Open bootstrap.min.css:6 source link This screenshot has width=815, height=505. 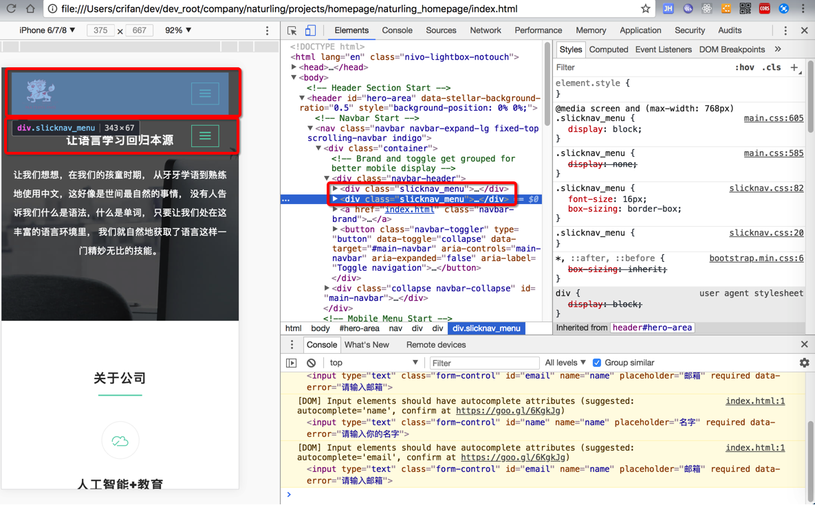click(757, 258)
